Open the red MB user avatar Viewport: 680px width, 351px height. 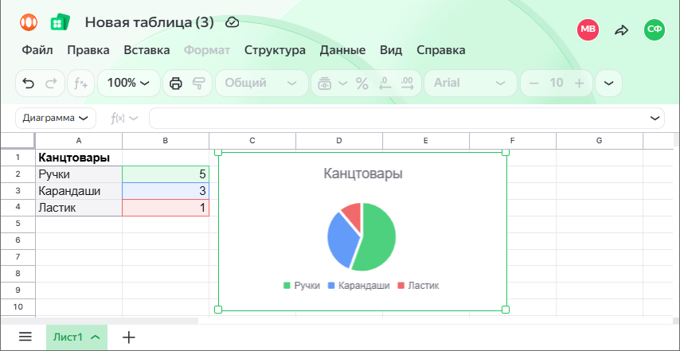coord(588,29)
